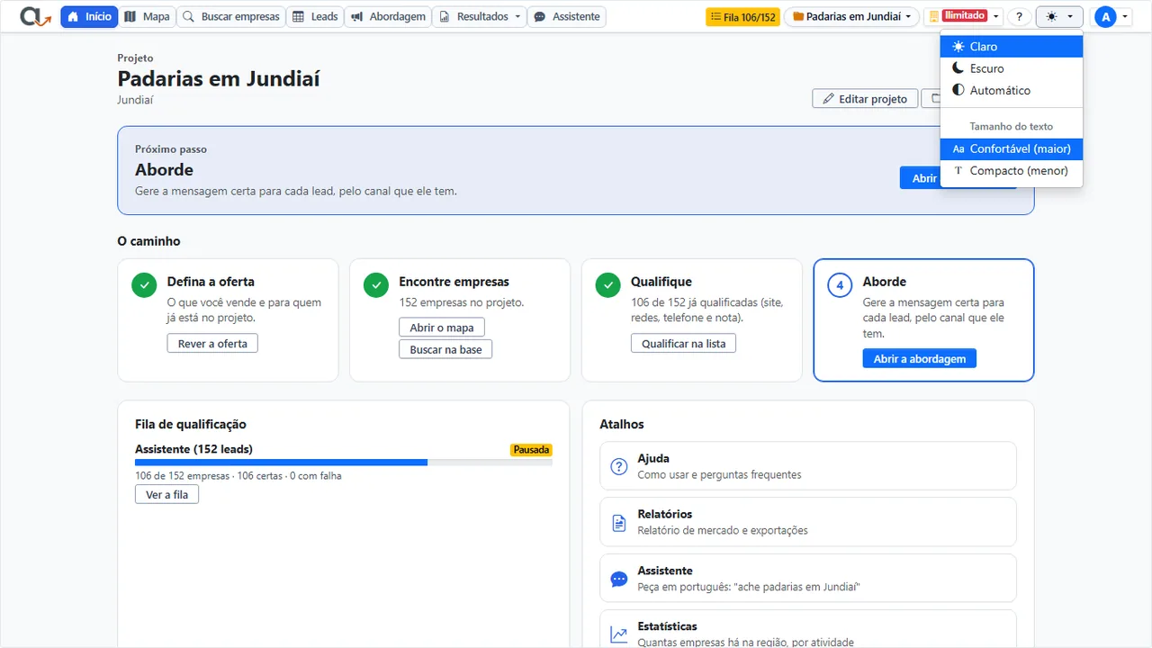Toggle the sun theme menu button

[1059, 16]
